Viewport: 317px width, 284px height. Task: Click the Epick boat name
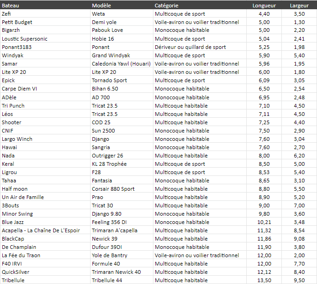click(x=8, y=80)
